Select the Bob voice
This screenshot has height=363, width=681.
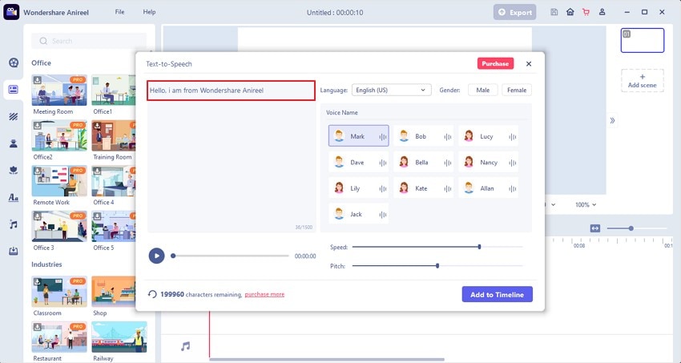point(424,136)
